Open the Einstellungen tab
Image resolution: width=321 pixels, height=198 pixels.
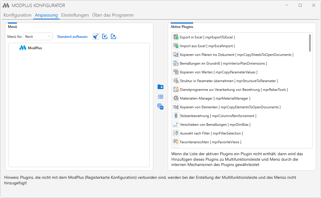click(x=75, y=15)
